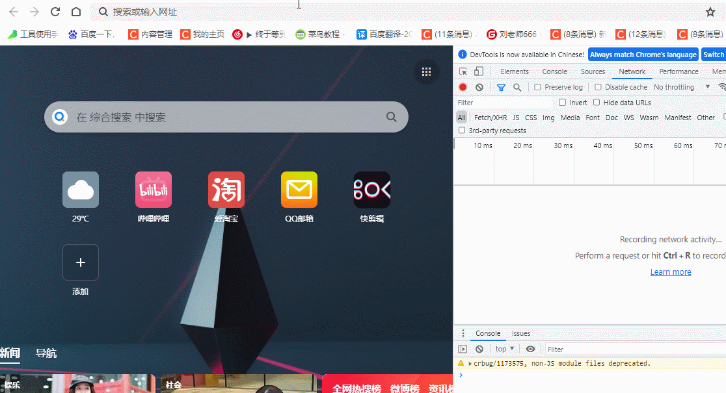Activate the inspect element picker icon
Image resolution: width=726 pixels, height=393 pixels.
pyautogui.click(x=463, y=71)
